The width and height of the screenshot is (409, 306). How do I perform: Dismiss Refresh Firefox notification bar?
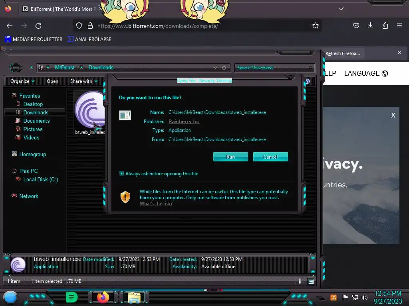click(399, 53)
